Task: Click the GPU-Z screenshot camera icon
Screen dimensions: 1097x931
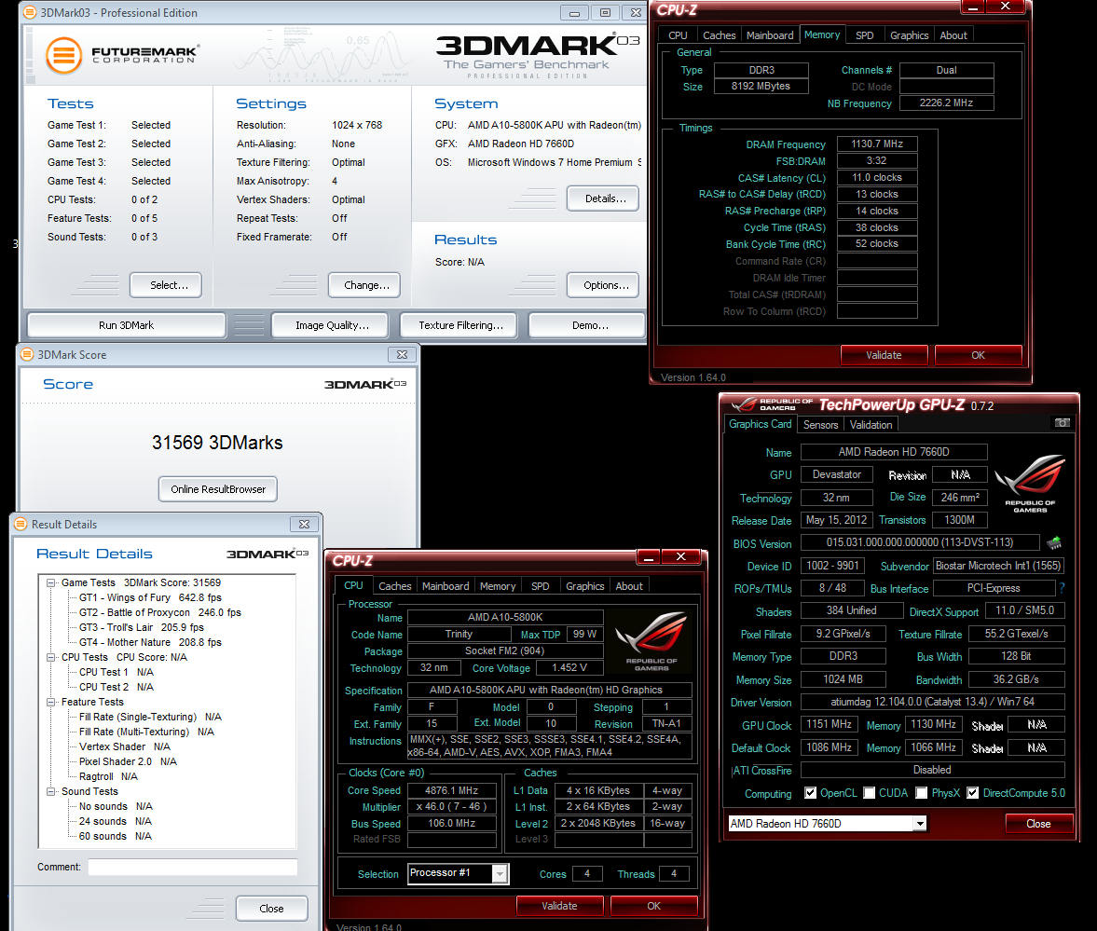Action: pyautogui.click(x=1062, y=422)
